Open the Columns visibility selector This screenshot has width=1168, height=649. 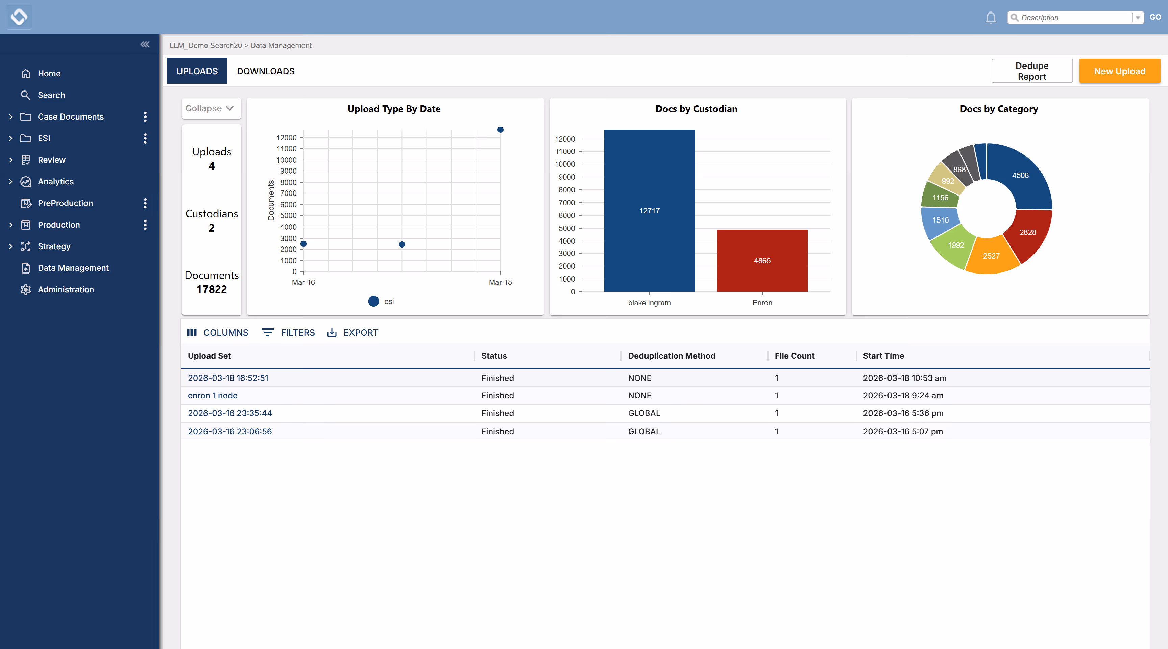coord(218,332)
